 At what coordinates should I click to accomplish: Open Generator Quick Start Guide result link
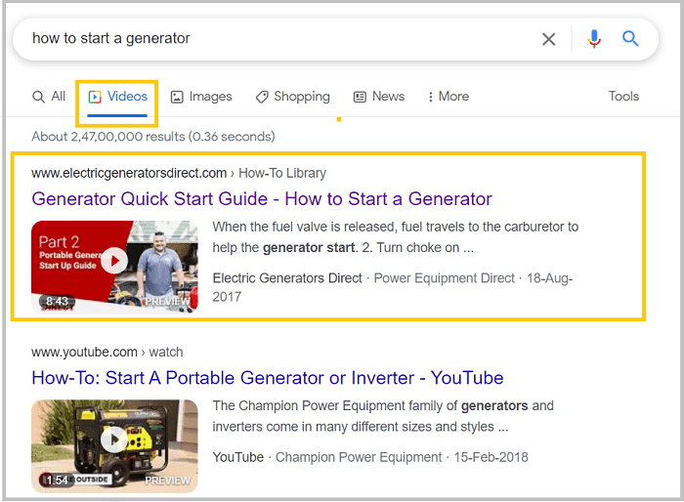point(262,199)
